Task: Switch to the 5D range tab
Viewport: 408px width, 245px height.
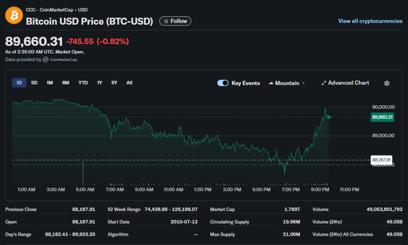Action: coord(34,83)
